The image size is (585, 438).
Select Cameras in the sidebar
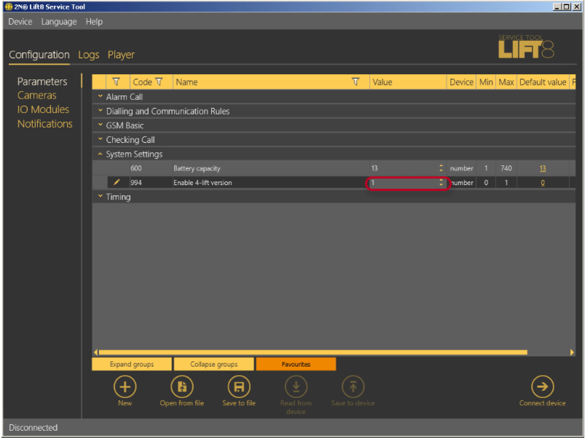point(37,95)
